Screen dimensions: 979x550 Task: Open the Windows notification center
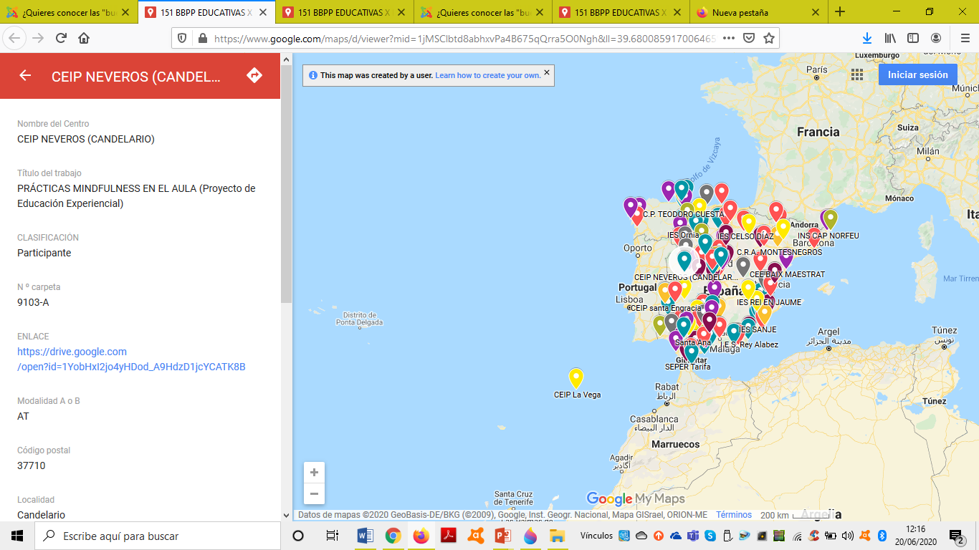coord(956,536)
